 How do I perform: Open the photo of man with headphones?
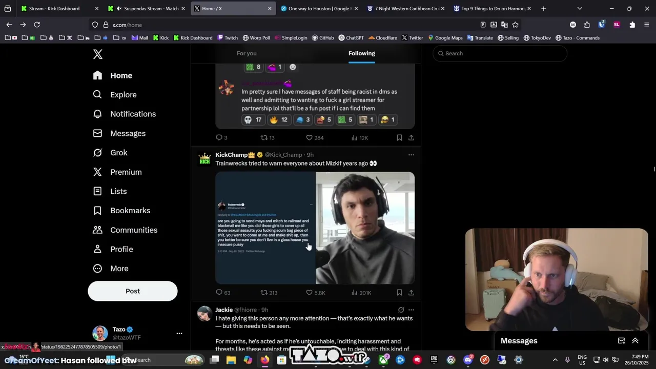[365, 228]
